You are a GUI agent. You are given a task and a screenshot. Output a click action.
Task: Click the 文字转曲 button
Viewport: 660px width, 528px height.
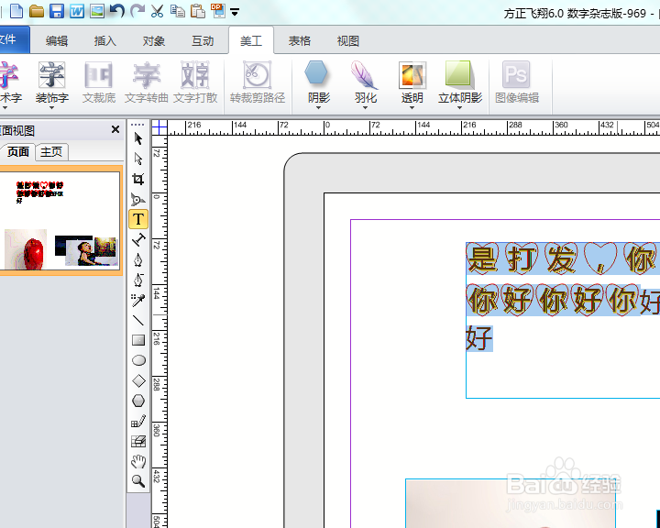pyautogui.click(x=147, y=82)
